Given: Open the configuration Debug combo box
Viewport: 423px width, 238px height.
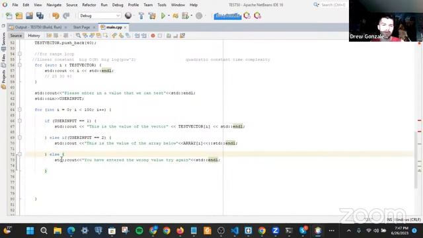Looking at the screenshot, I should [100, 16].
